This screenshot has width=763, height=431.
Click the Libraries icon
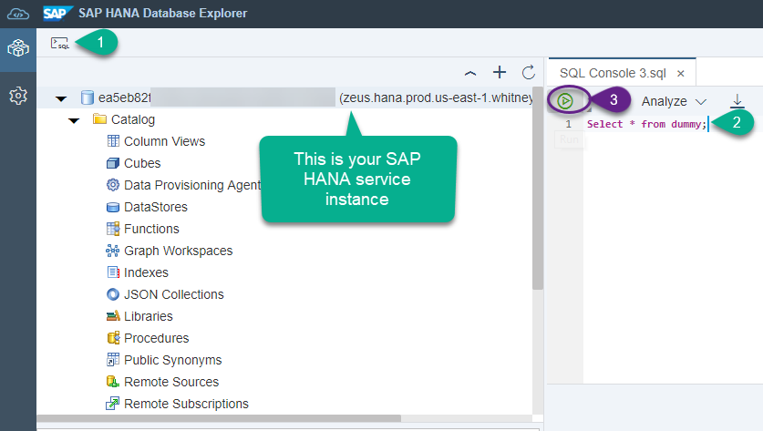113,316
